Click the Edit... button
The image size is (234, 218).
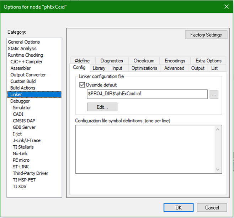102,107
